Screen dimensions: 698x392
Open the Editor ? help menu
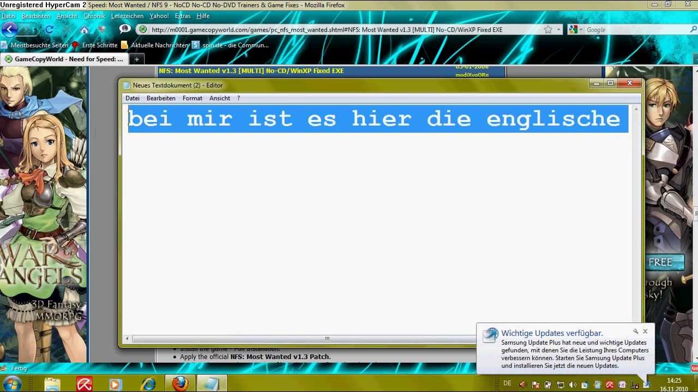[238, 98]
